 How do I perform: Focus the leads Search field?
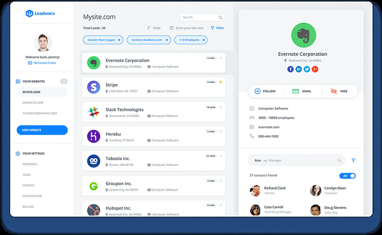202,17
